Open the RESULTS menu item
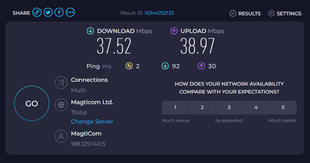The height and width of the screenshot is (163, 310). (x=249, y=14)
